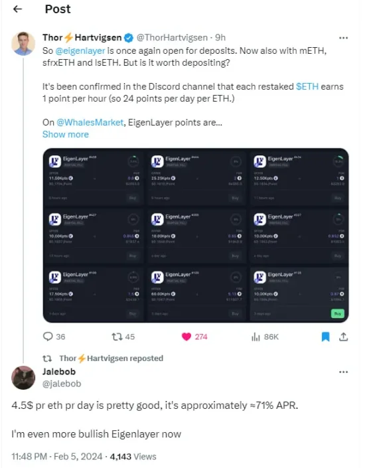Image resolution: width=369 pixels, height=468 pixels.
Task: Toggle the blue bookmark icon
Action: 325,337
